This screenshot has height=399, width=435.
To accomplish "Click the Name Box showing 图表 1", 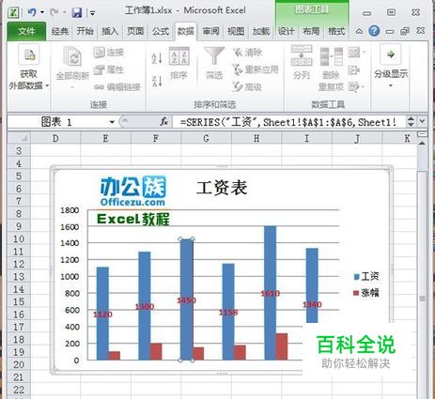I will point(58,122).
